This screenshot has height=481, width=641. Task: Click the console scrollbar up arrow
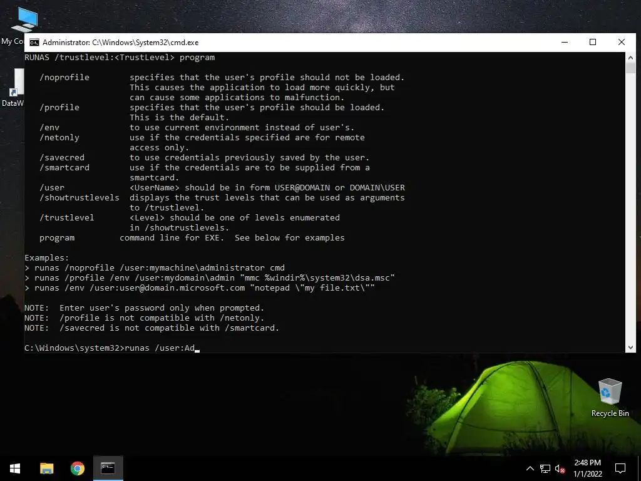630,58
